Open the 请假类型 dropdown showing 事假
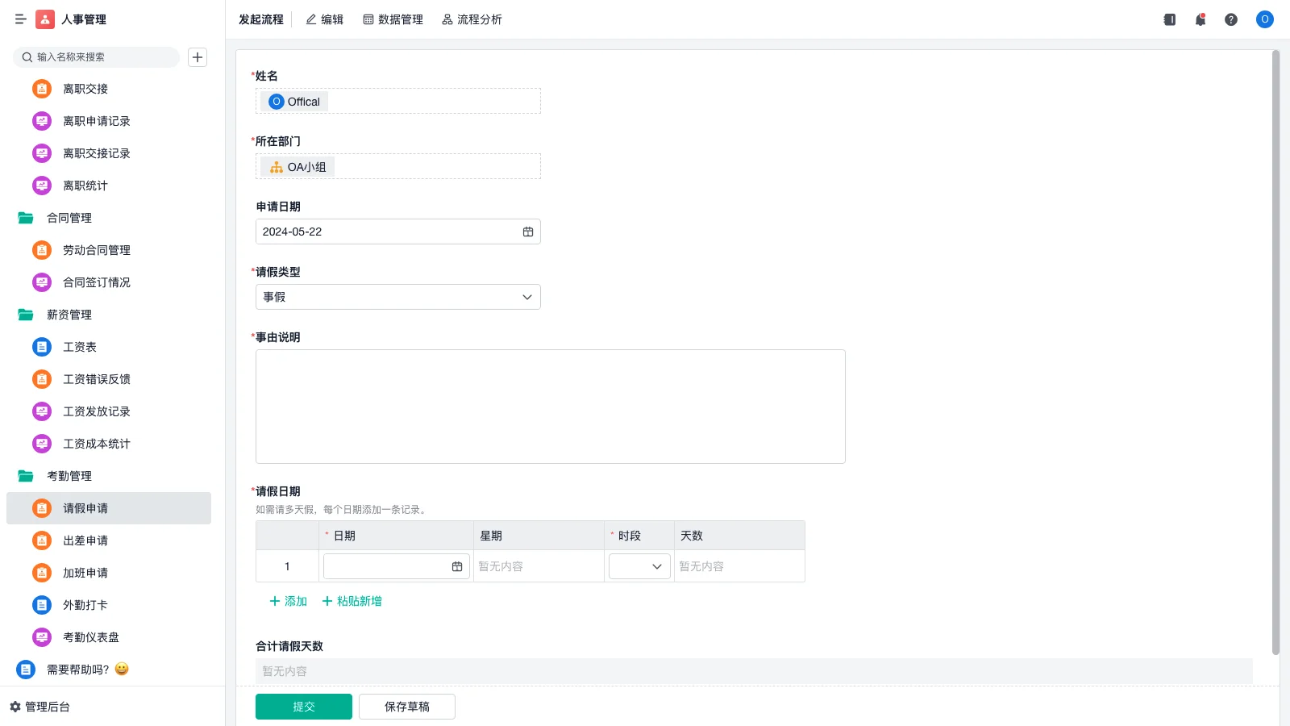Viewport: 1290px width, 726px height. click(397, 296)
